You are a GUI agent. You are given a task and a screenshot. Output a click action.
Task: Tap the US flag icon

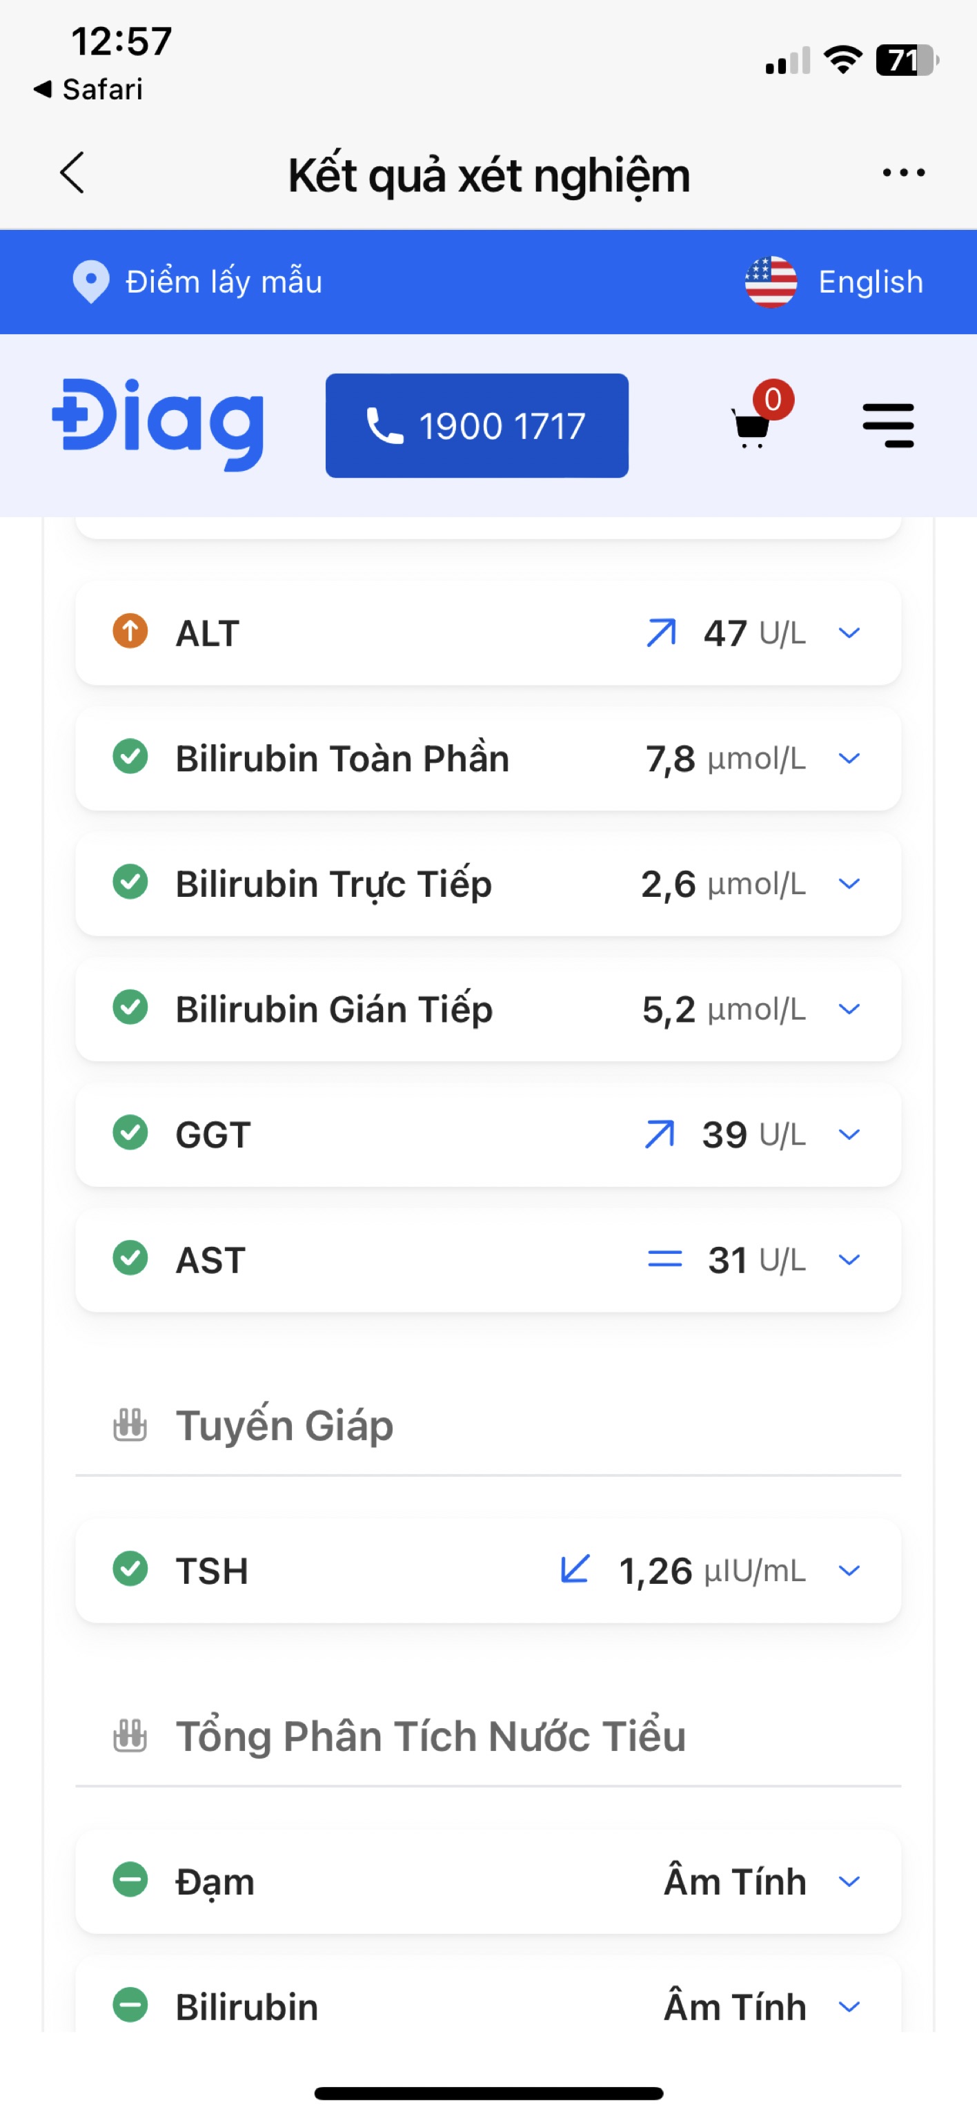pos(771,282)
